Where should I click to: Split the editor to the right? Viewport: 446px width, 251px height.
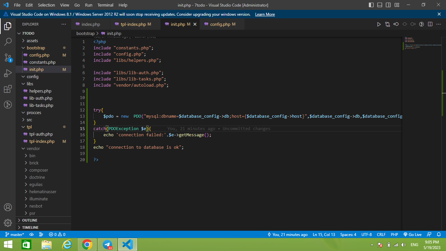point(430,24)
